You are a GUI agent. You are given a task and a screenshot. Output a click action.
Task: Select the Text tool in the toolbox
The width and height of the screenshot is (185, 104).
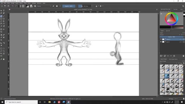[4, 10]
